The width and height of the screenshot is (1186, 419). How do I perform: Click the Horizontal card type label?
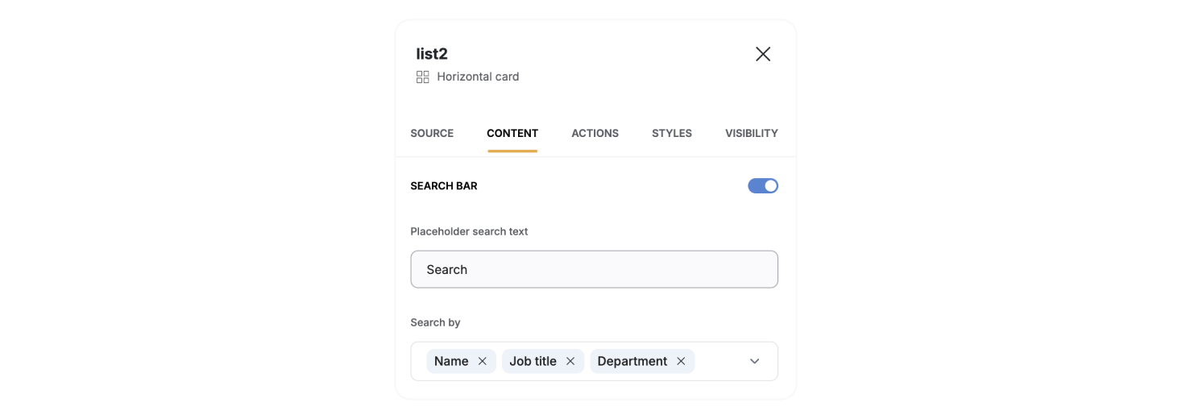478,77
